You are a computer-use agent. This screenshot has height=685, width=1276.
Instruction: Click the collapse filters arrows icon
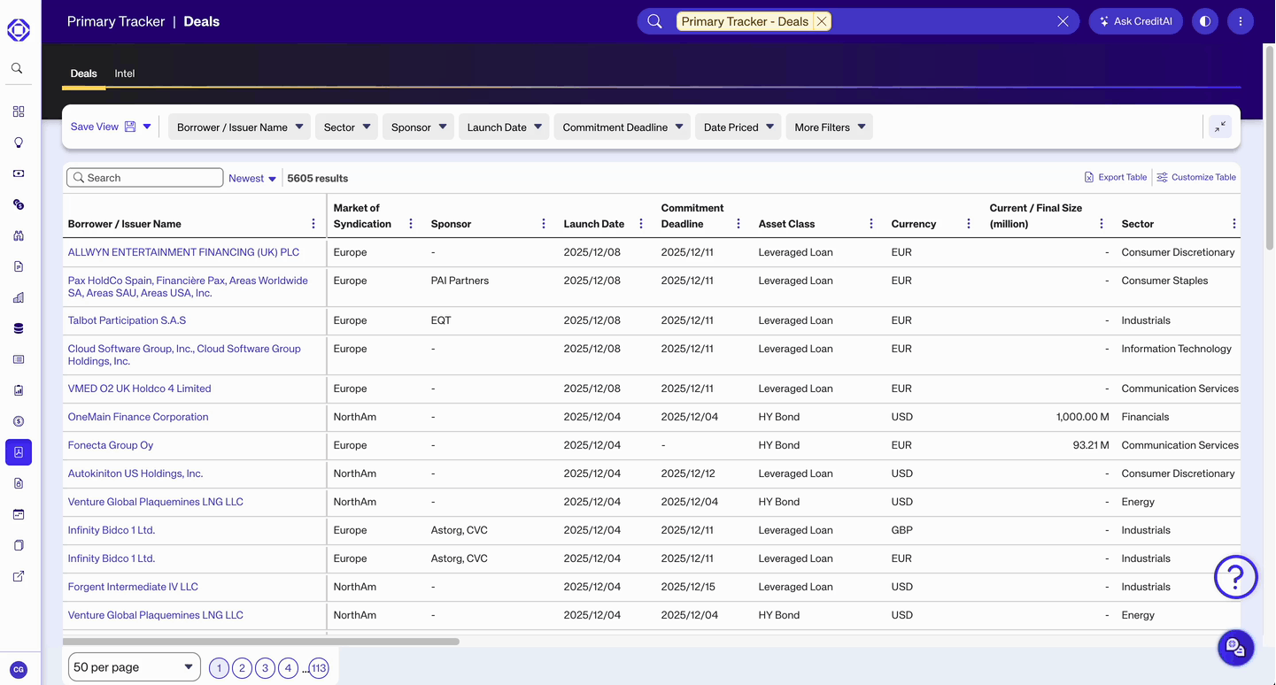[1219, 127]
